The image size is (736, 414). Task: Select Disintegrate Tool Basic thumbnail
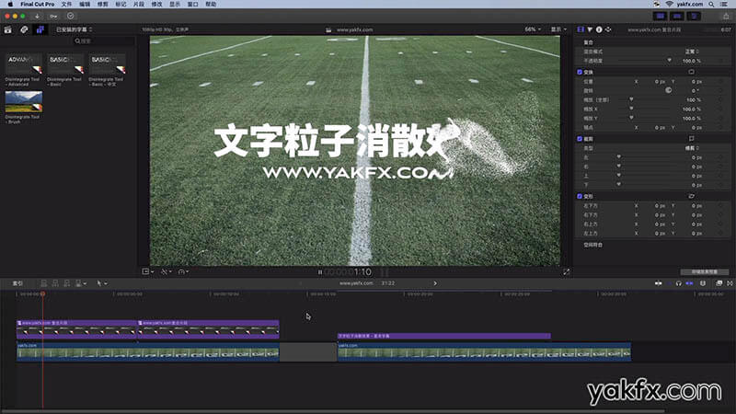(x=65, y=64)
